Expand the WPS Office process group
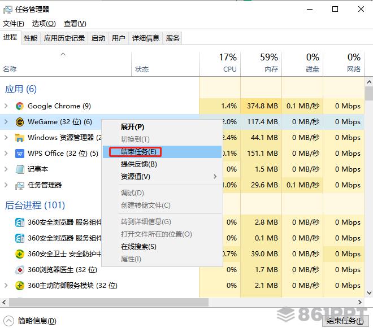 point(6,154)
